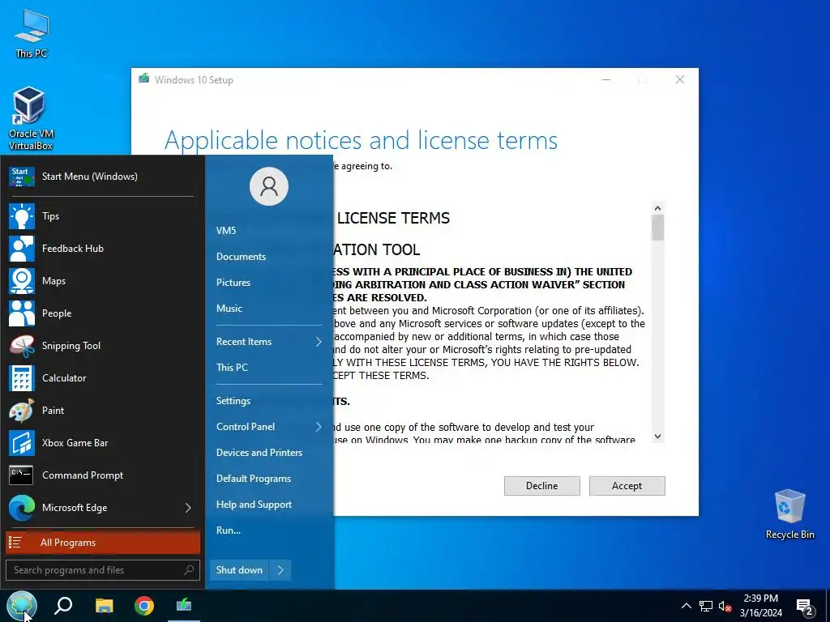
Task: Open Pictures from Start menu
Action: pyautogui.click(x=233, y=283)
